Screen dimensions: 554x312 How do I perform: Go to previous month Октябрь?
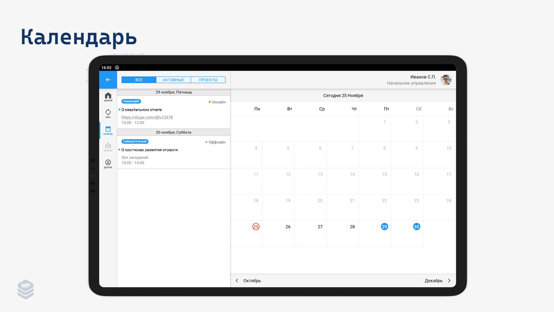248,281
